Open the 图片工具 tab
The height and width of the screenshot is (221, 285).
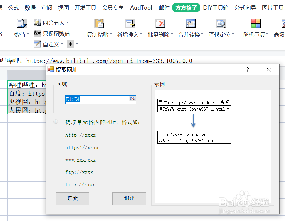point(273,8)
